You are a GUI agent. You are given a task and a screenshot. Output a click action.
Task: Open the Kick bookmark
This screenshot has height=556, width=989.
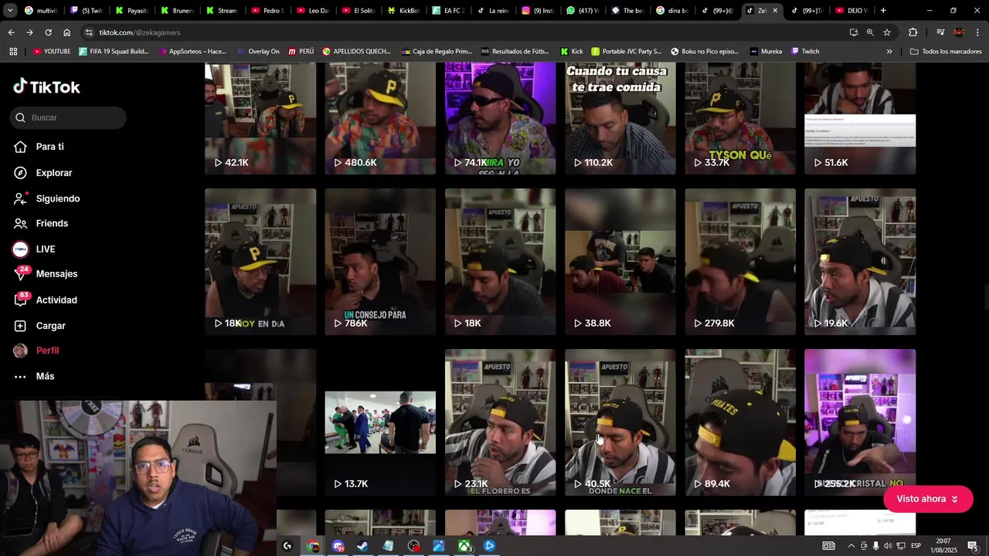coord(572,52)
